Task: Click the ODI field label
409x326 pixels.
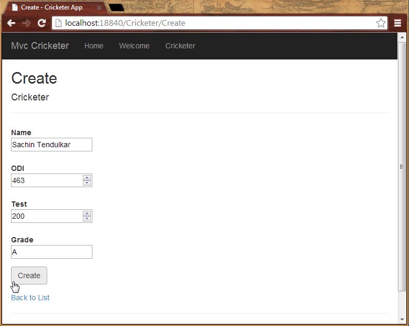Action: click(17, 168)
